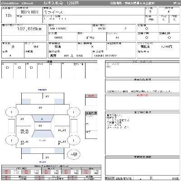Click the windshield area marked A

(43, 119)
